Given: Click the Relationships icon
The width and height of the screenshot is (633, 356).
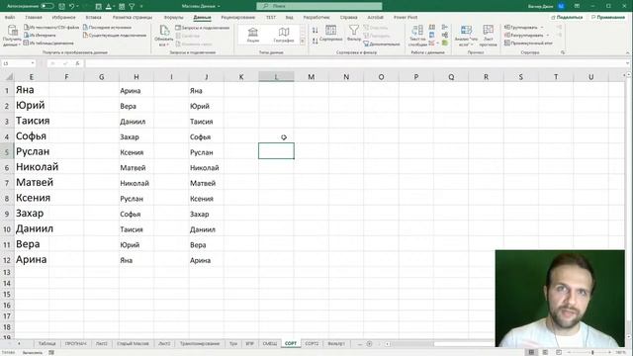Looking at the screenshot, I should tap(445, 36).
